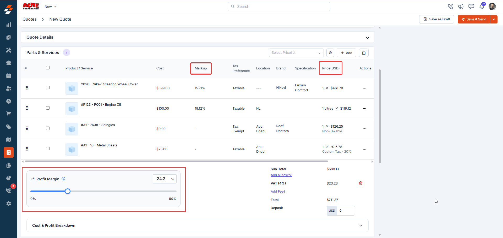Click the Add Fee? link
The height and width of the screenshot is (238, 503).
point(278,192)
